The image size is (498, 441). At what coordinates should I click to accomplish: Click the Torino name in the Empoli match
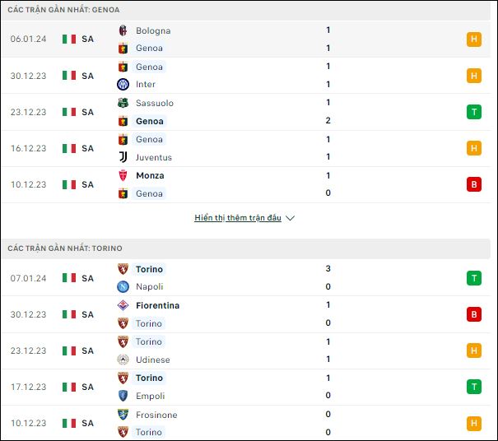coord(149,378)
